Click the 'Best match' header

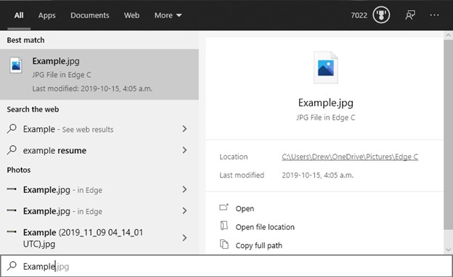point(25,40)
